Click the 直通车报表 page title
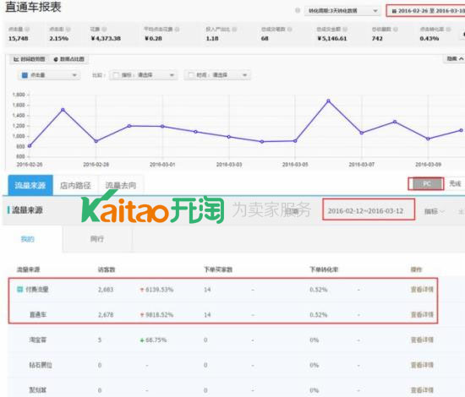This screenshot has width=465, height=397. [33, 7]
